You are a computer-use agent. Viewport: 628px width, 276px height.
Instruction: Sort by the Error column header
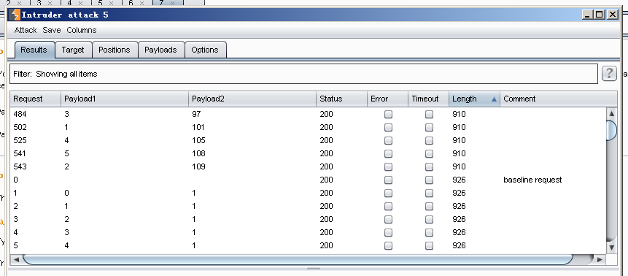(388, 99)
